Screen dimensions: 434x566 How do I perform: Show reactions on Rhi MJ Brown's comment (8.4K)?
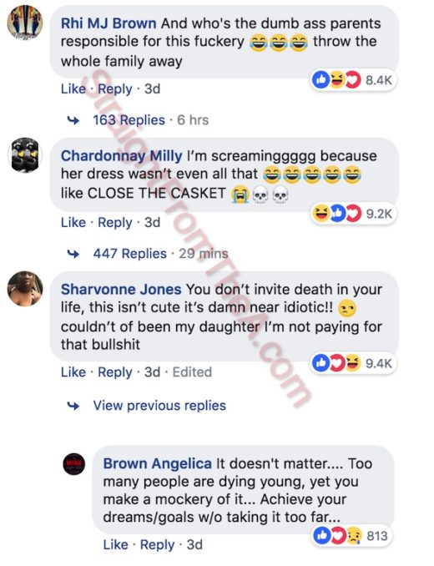(353, 79)
